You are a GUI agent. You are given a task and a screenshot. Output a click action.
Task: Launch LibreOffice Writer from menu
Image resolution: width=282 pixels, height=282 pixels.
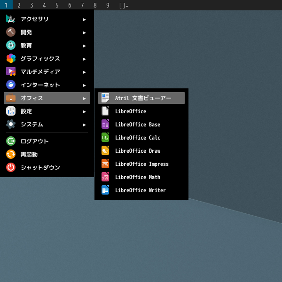point(141,190)
